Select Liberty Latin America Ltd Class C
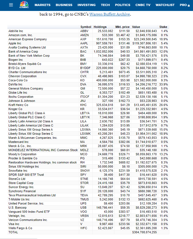 point(31,126)
